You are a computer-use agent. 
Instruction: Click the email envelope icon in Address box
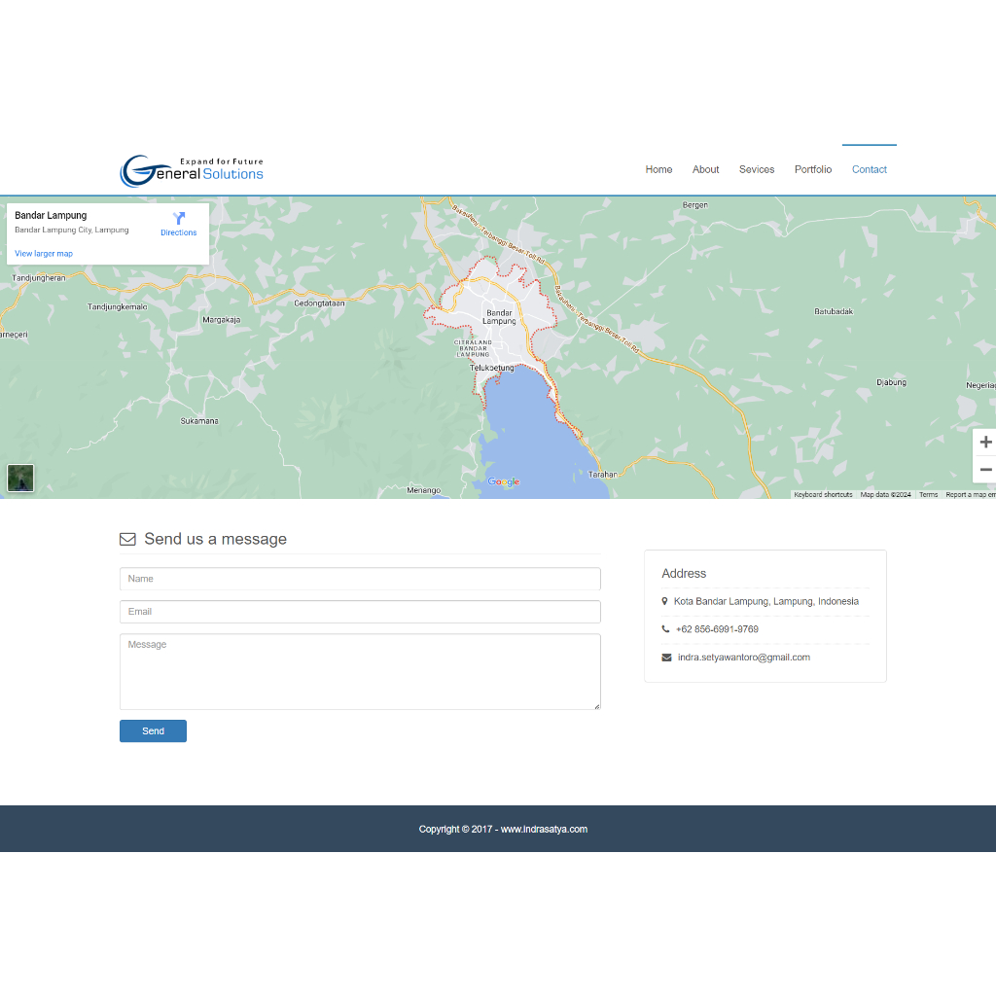(x=666, y=658)
